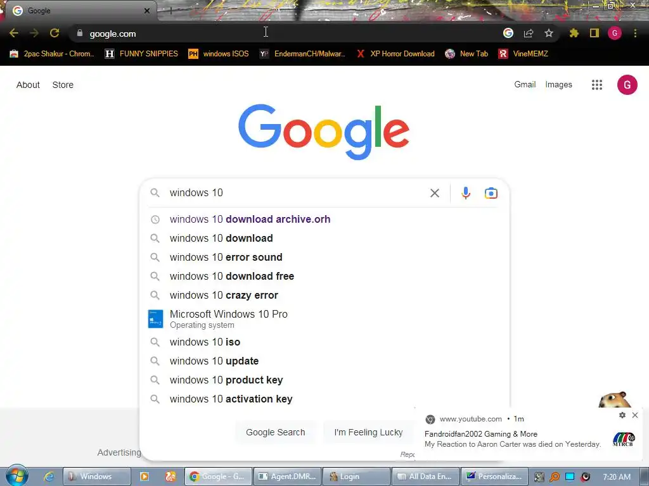This screenshot has height=486, width=649.
Task: Open EndermanCH/Malwar bookmark
Action: 302,54
